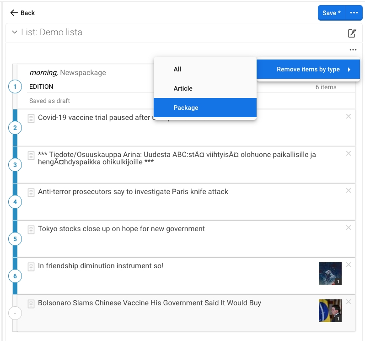Open the edit list pencil icon
The height and width of the screenshot is (341, 365).
pyautogui.click(x=352, y=33)
